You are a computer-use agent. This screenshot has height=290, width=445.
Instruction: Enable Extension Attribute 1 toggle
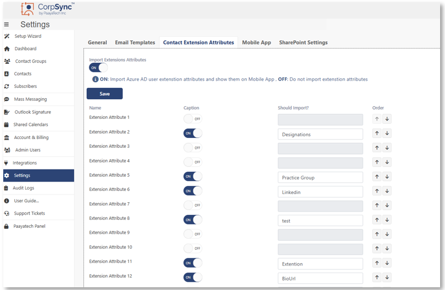(x=193, y=119)
